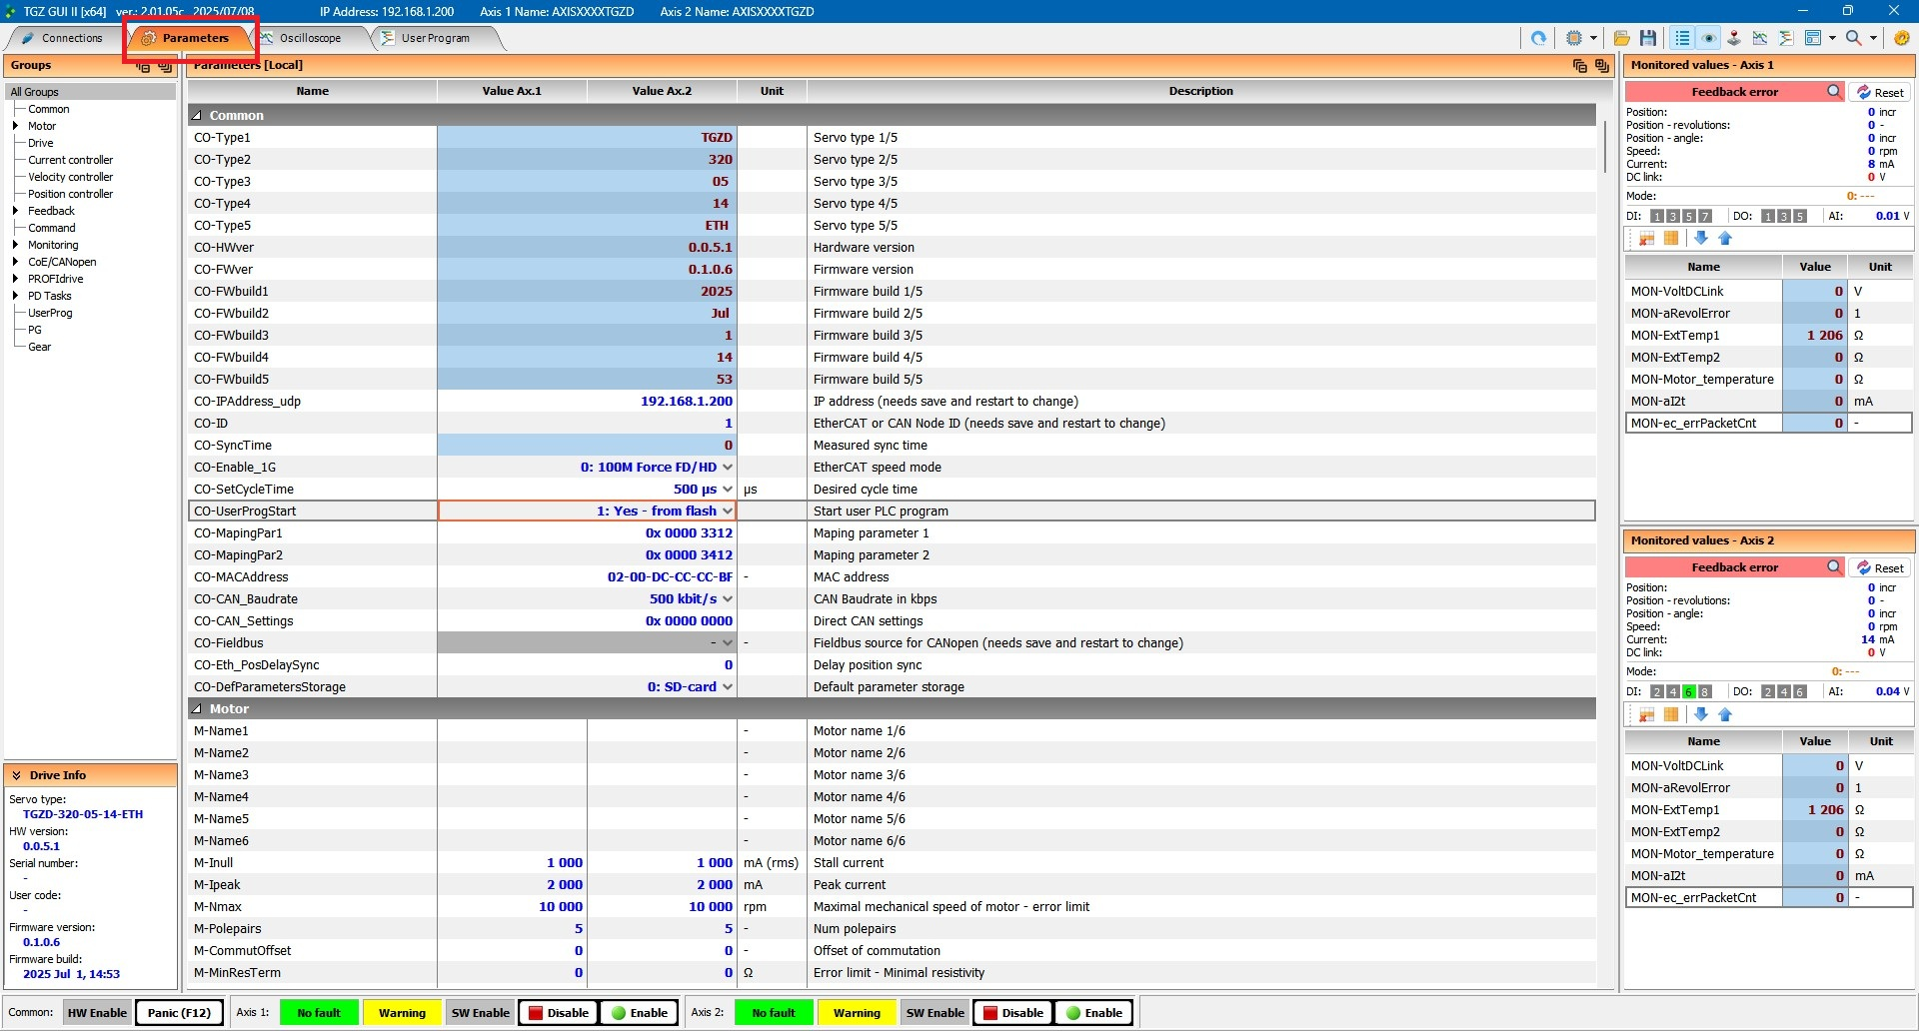Click the chip/processor toolbar icon
Screen dimensions: 1919x1031
[1574, 38]
